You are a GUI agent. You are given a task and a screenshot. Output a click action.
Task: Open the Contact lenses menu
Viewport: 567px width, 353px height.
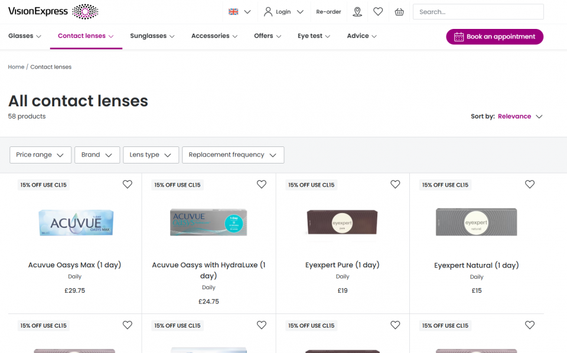(x=86, y=36)
